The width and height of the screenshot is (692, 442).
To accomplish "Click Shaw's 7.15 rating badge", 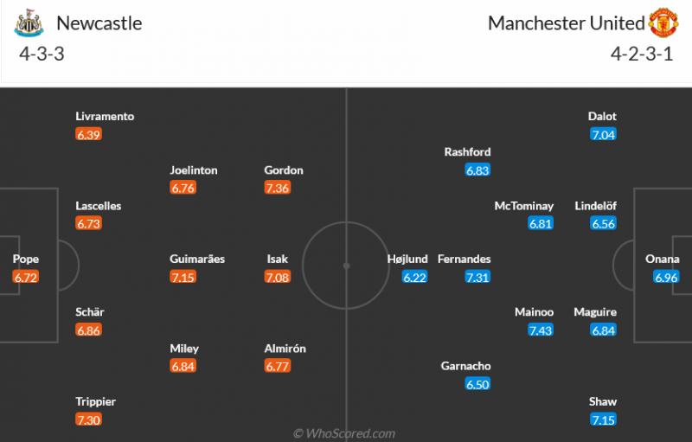I will [603, 420].
